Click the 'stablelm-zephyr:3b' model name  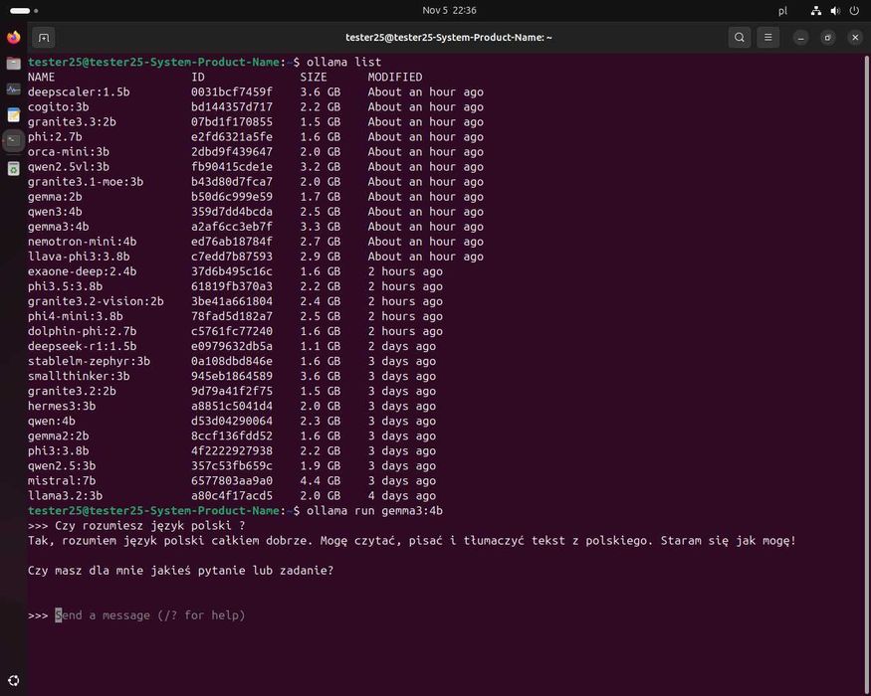coord(89,362)
